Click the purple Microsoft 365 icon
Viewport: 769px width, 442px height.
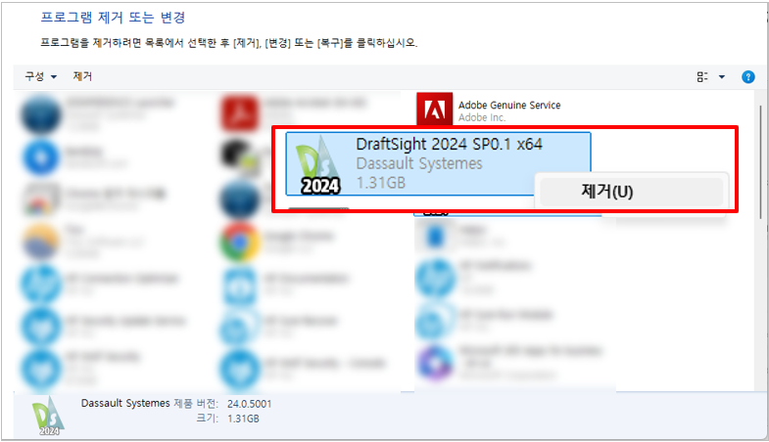[435, 363]
